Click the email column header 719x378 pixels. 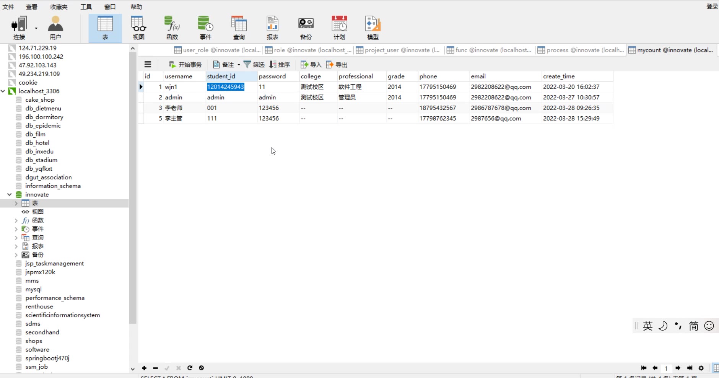pos(506,76)
